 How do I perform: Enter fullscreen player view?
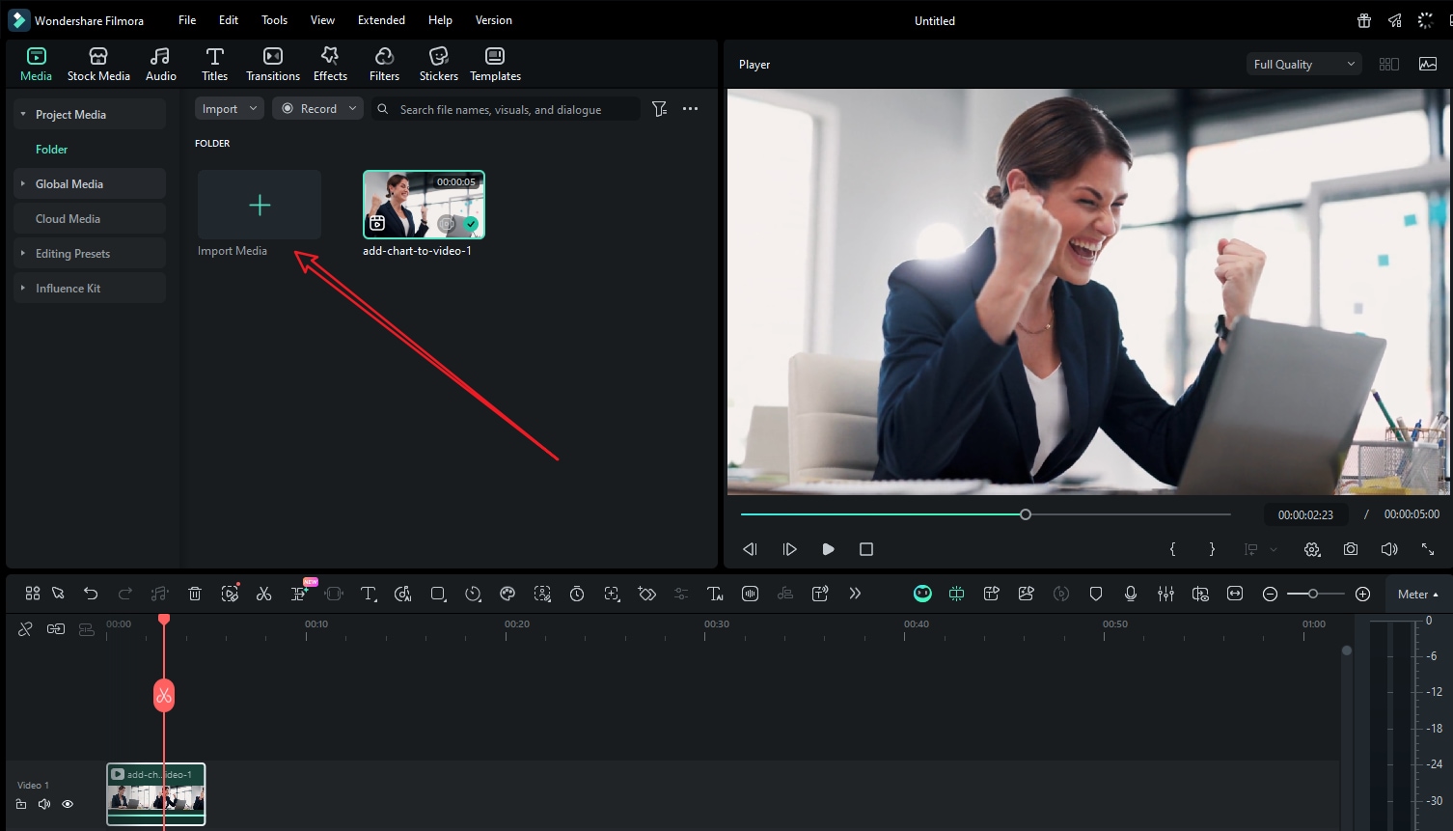pyautogui.click(x=1428, y=549)
